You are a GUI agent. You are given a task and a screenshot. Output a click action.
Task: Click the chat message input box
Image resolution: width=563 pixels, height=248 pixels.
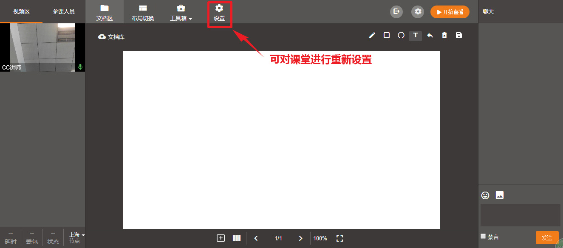(520, 215)
